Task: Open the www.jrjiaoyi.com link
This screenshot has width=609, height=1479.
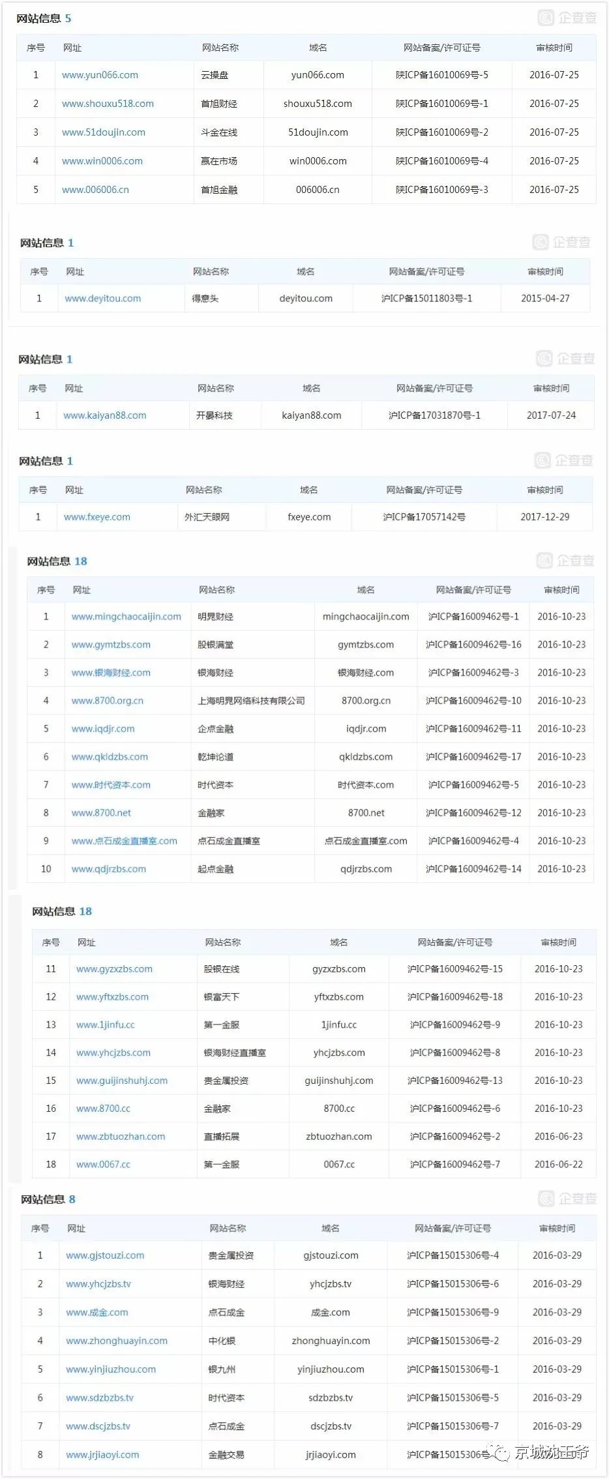Action: click(102, 1455)
